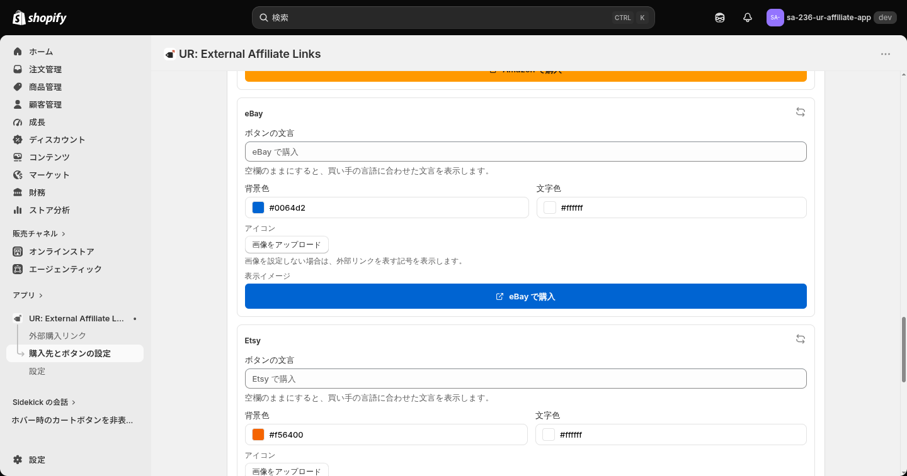Open the eBay background color swatch
907x476 pixels.
258,208
